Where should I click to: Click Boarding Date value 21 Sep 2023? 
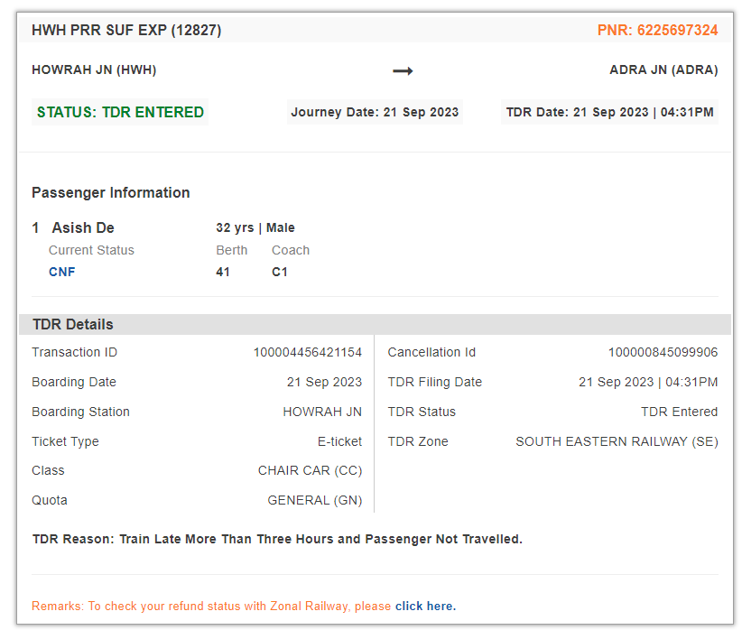(x=324, y=383)
